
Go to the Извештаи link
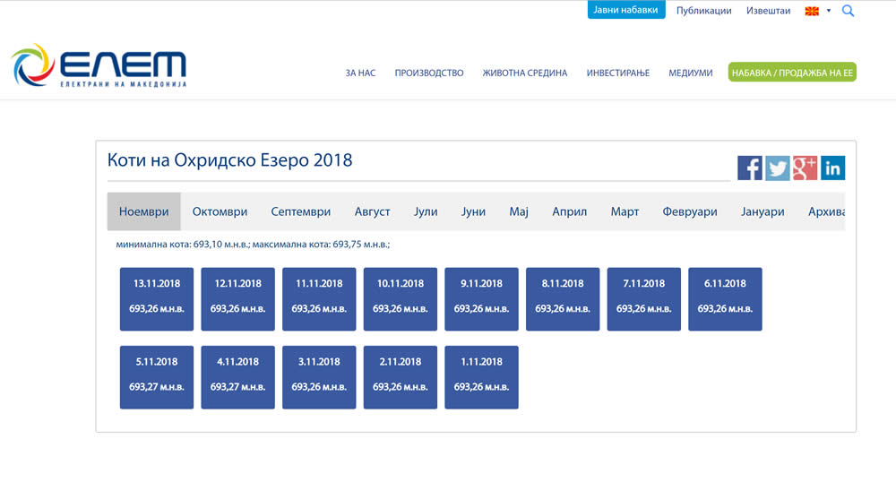tap(769, 11)
